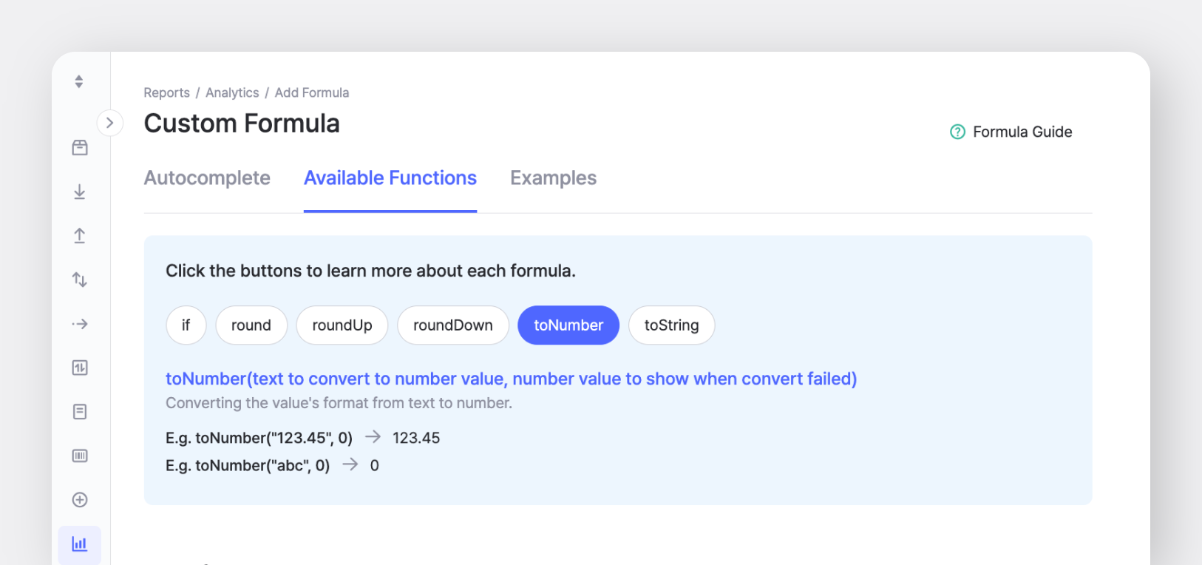Show details for the roundUp function
The width and height of the screenshot is (1202, 565).
(342, 325)
